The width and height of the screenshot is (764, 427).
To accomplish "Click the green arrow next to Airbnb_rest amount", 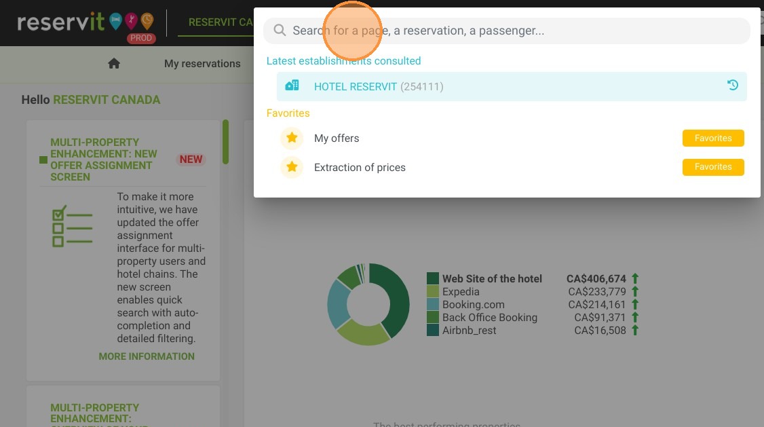I will (635, 330).
